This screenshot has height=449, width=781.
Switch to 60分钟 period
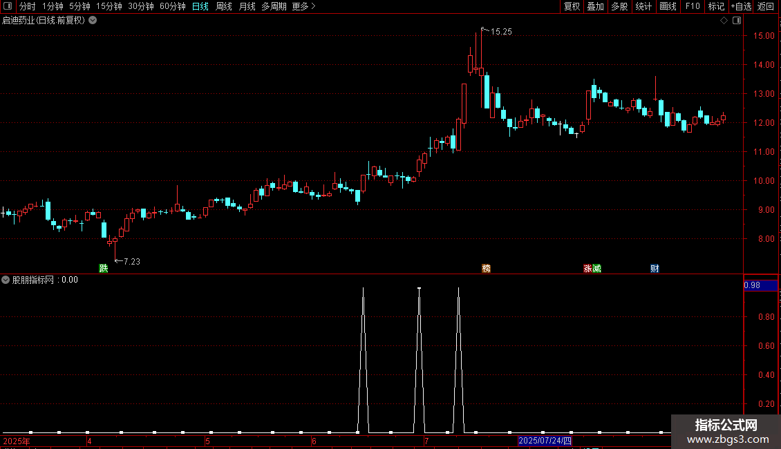point(173,6)
